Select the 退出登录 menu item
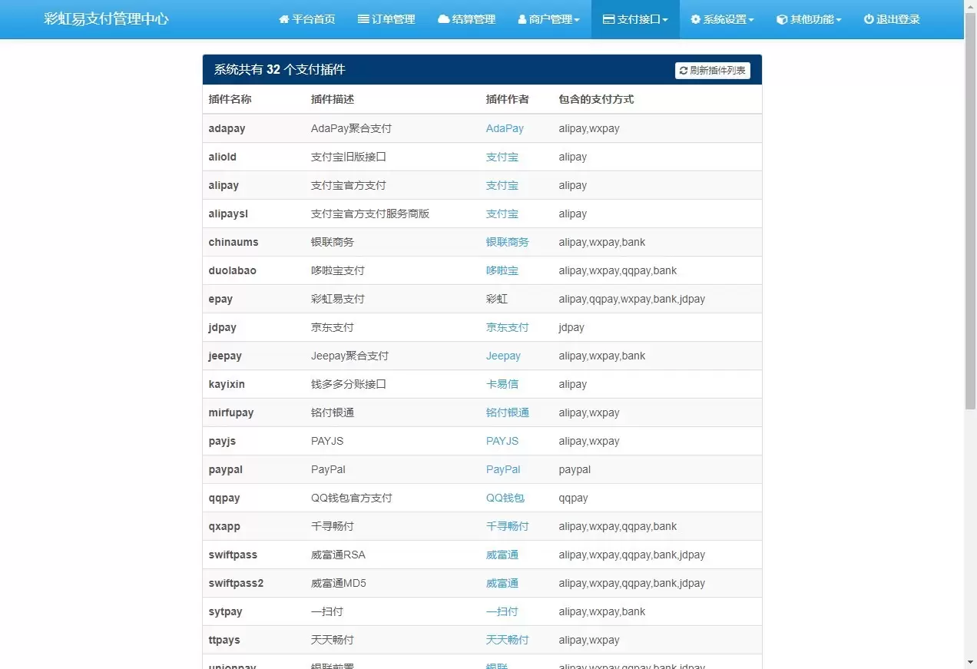This screenshot has width=977, height=669. [x=892, y=19]
